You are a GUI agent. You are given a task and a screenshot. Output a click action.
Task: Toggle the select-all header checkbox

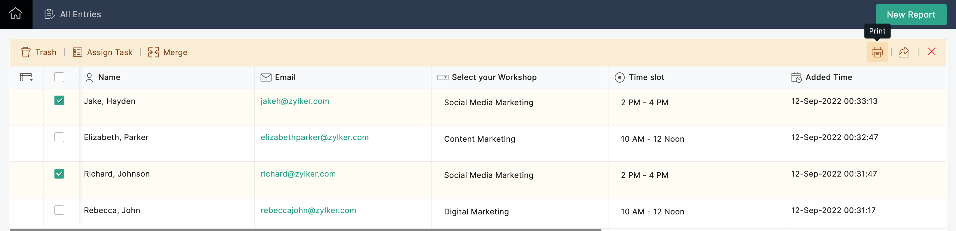[x=59, y=77]
